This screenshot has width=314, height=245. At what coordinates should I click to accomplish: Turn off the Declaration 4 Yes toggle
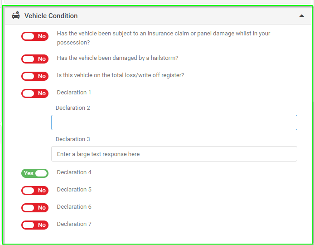tap(35, 173)
